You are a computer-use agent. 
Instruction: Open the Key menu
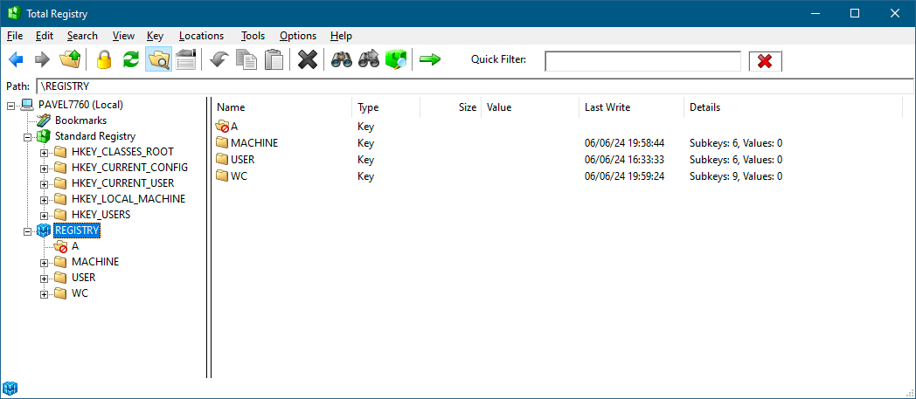pos(156,36)
